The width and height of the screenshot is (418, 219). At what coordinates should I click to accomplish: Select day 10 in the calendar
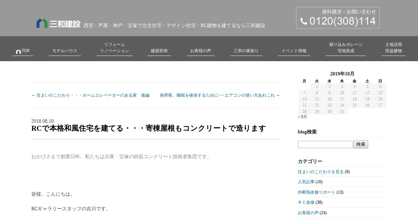[x=342, y=93]
